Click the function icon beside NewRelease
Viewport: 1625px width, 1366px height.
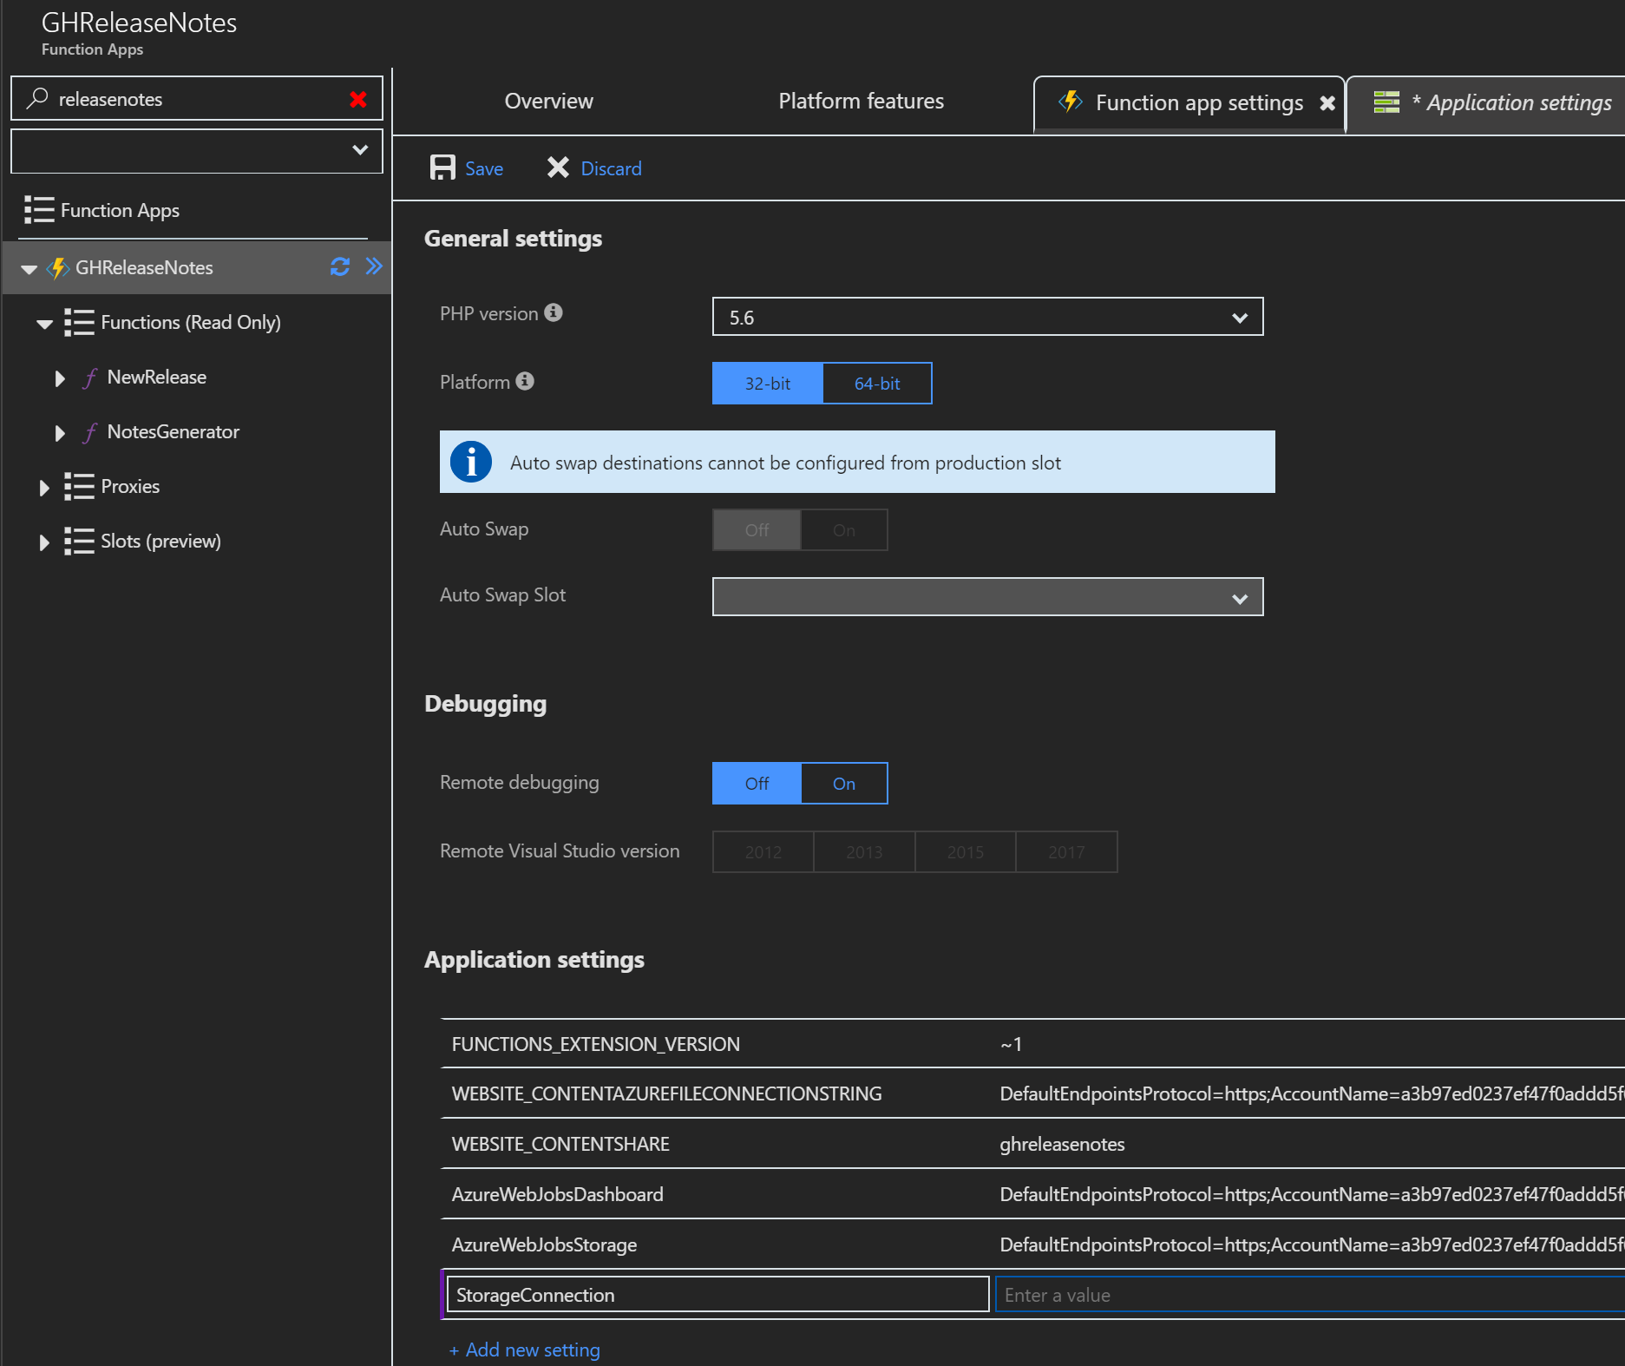pyautogui.click(x=89, y=378)
